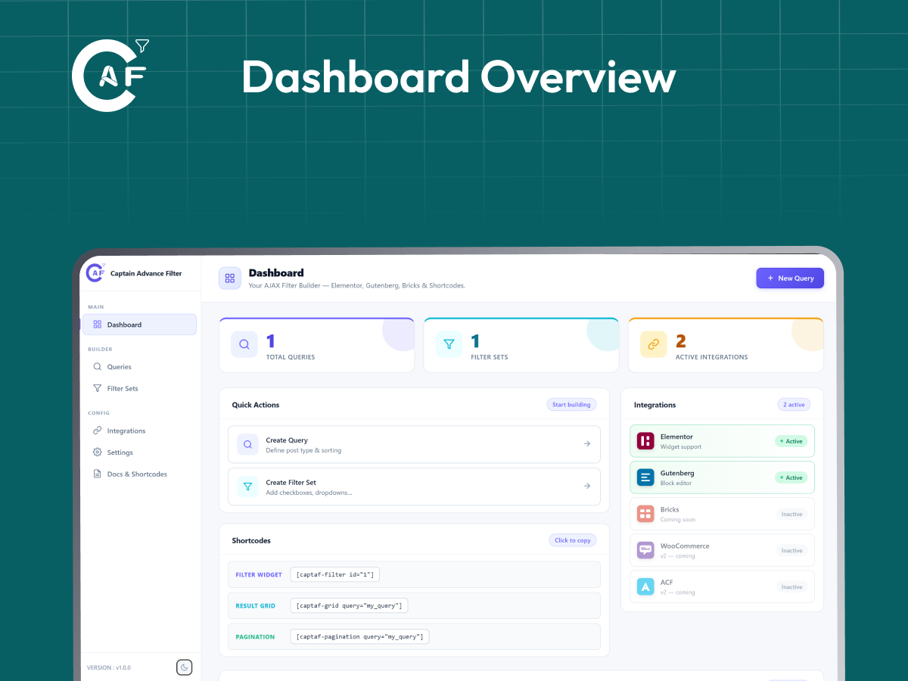The image size is (908, 681).
Task: Open the Integrations menu item
Action: pos(139,431)
